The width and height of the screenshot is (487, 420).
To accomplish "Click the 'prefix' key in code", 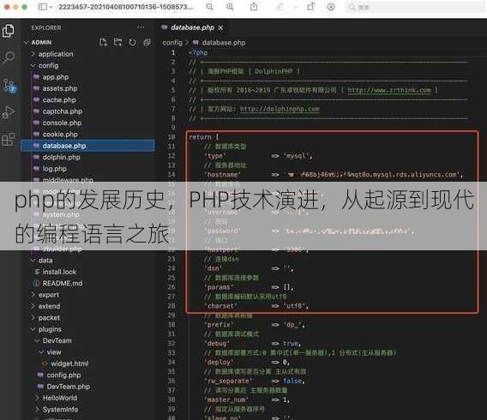I will tap(219, 325).
